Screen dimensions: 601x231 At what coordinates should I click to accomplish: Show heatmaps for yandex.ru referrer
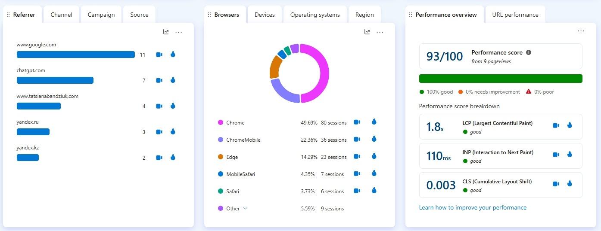click(x=173, y=131)
